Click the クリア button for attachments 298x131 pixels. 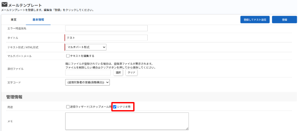click(131, 73)
